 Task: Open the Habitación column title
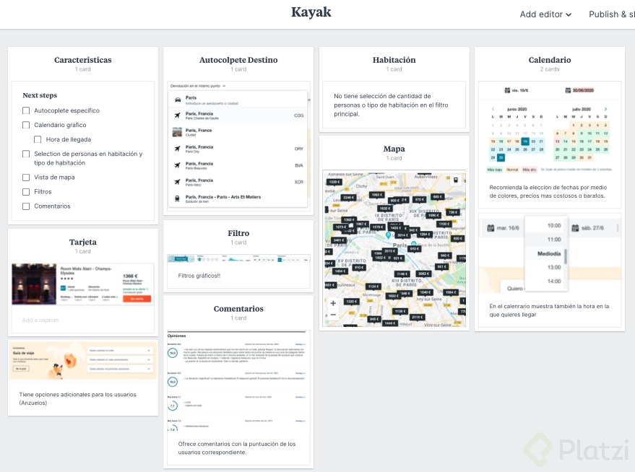(x=394, y=60)
